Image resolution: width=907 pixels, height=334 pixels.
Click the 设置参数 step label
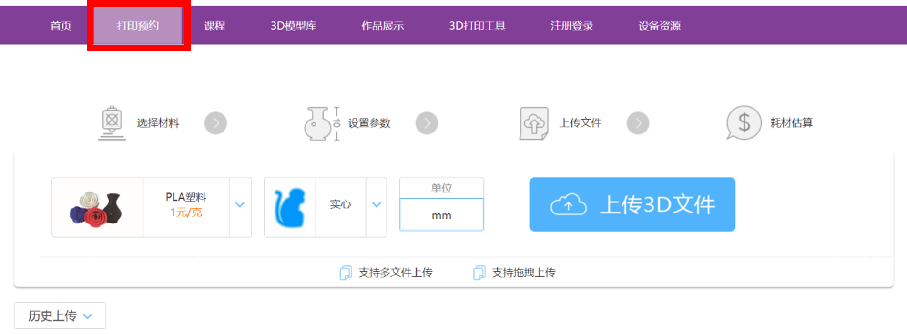[369, 123]
